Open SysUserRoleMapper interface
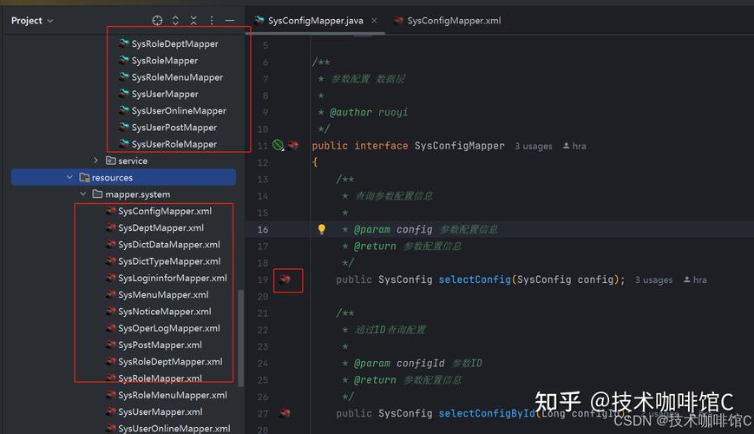 pyautogui.click(x=174, y=144)
